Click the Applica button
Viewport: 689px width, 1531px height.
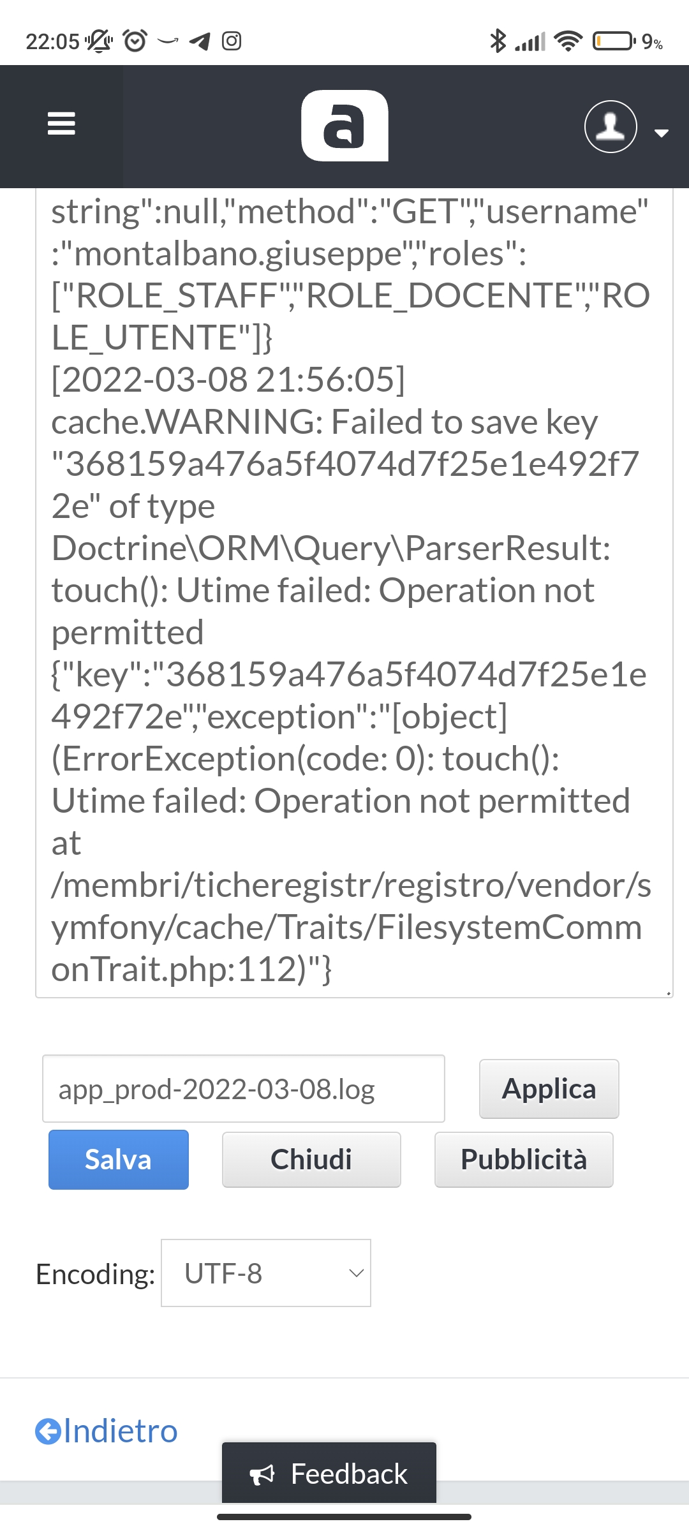click(x=549, y=1088)
